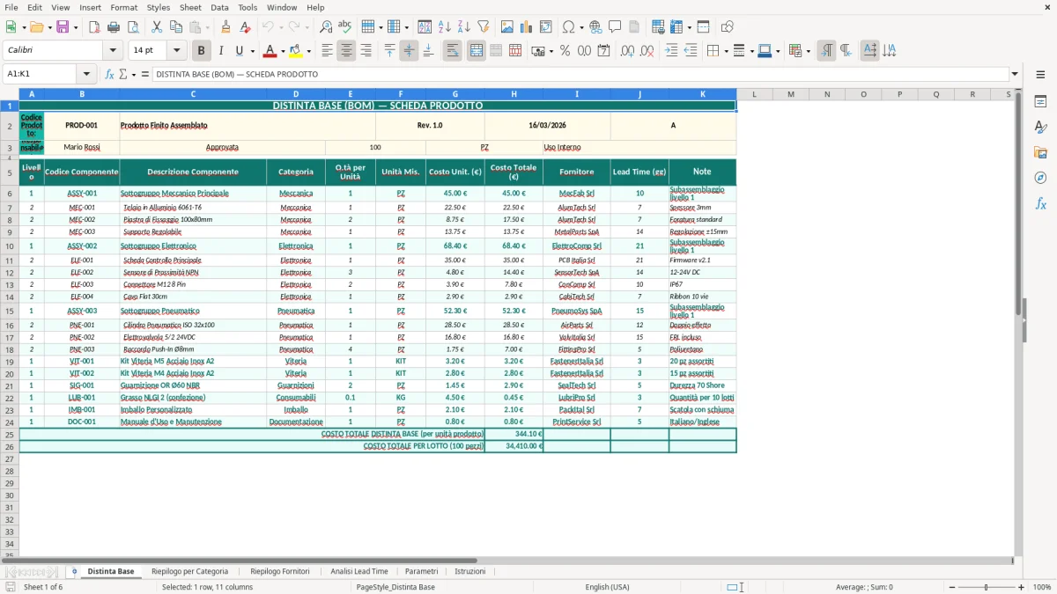Screen dimensions: 1057x594
Task: Click the Insert Hyperlink globe icon
Action: (595, 27)
